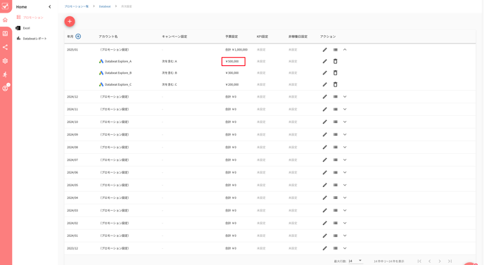Open the user icon with notification badge
This screenshot has width=484, height=265.
point(5,88)
